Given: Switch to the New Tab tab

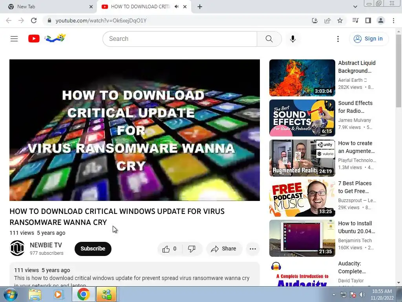Looking at the screenshot, I should [x=48, y=7].
